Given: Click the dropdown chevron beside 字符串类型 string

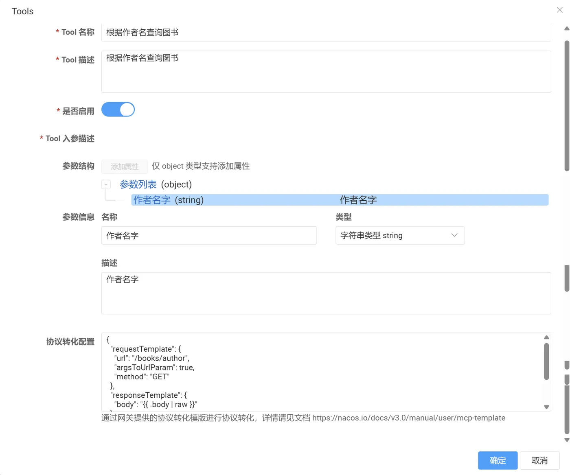Looking at the screenshot, I should coord(454,235).
